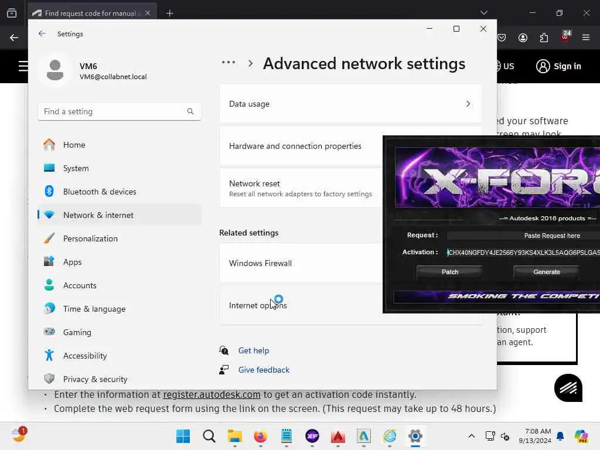Click the search magnifier in Find a setting
Screen dimensions: 600x450
click(190, 111)
